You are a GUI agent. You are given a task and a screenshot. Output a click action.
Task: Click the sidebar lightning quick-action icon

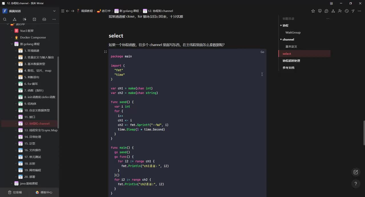25,19
